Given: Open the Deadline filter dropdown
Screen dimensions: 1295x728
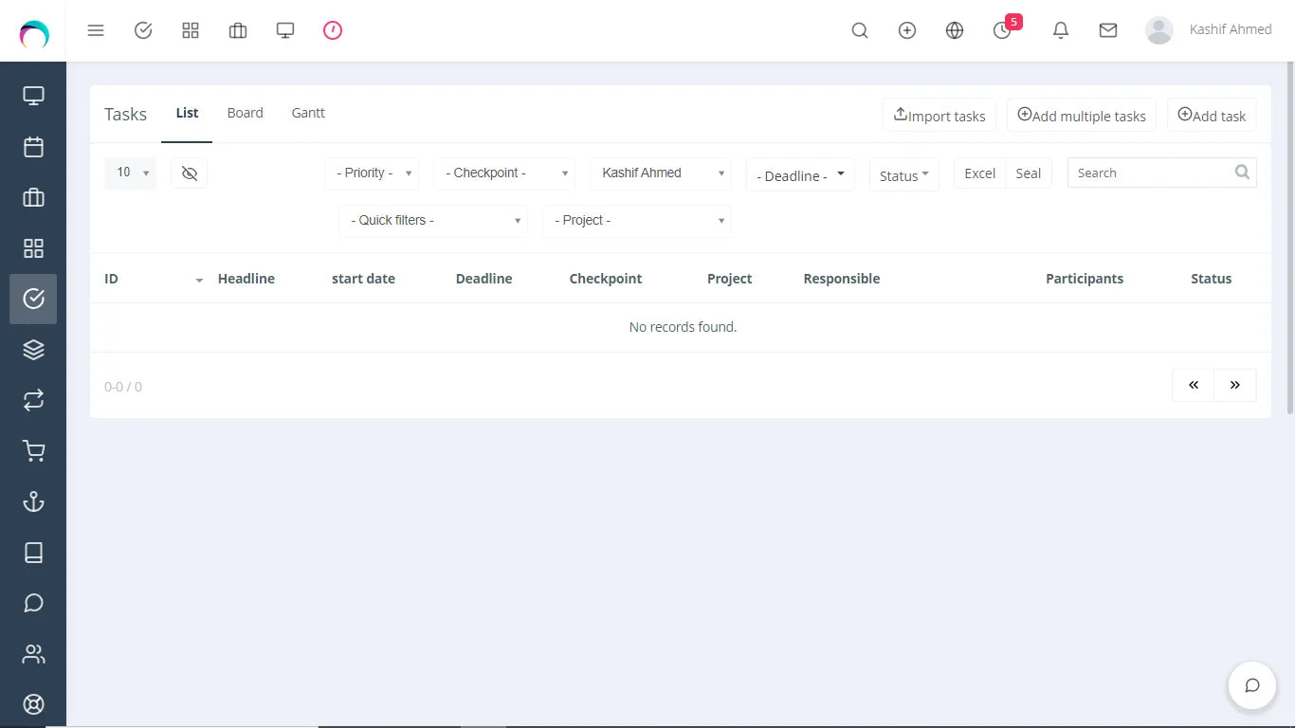Looking at the screenshot, I should [x=800, y=174].
